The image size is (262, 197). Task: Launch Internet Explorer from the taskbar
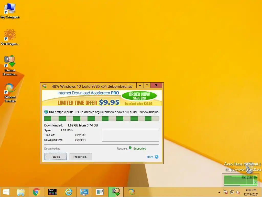(x=69, y=192)
